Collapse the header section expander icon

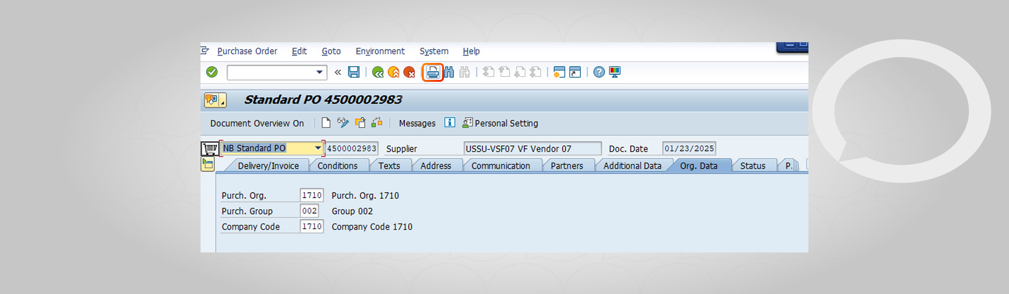[207, 165]
